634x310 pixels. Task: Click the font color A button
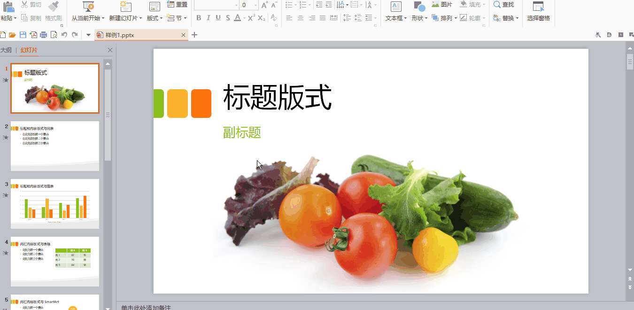(238, 18)
